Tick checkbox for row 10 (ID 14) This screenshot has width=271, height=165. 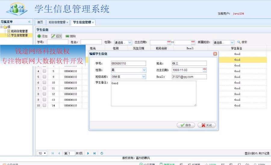pos(45,105)
